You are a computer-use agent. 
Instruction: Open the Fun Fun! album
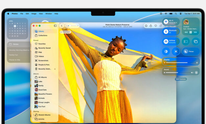click(x=45, y=107)
